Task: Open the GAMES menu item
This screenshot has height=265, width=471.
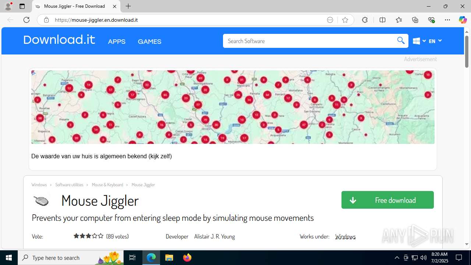Action: click(149, 42)
